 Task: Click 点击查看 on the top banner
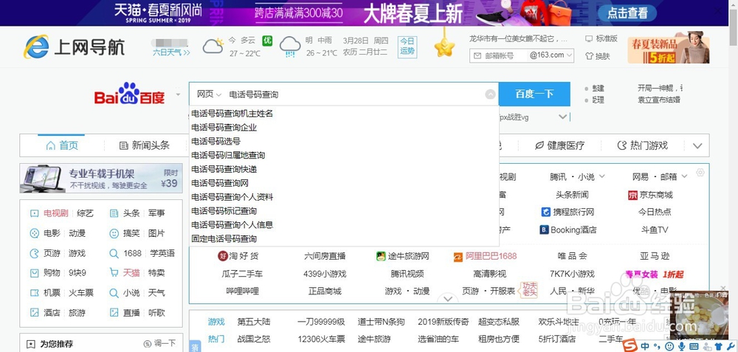(x=627, y=13)
